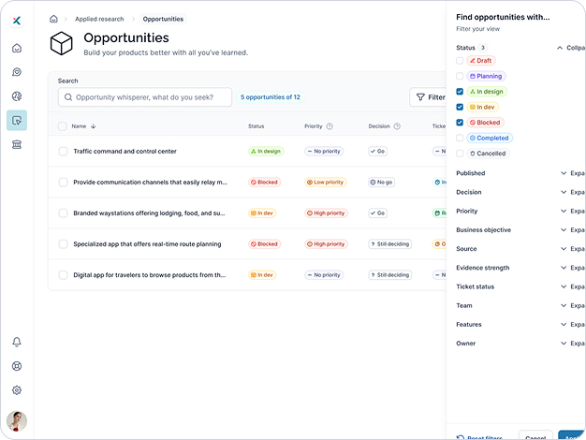Click the 5 opportunities of 12 badge
Image resolution: width=586 pixels, height=440 pixels.
271,97
